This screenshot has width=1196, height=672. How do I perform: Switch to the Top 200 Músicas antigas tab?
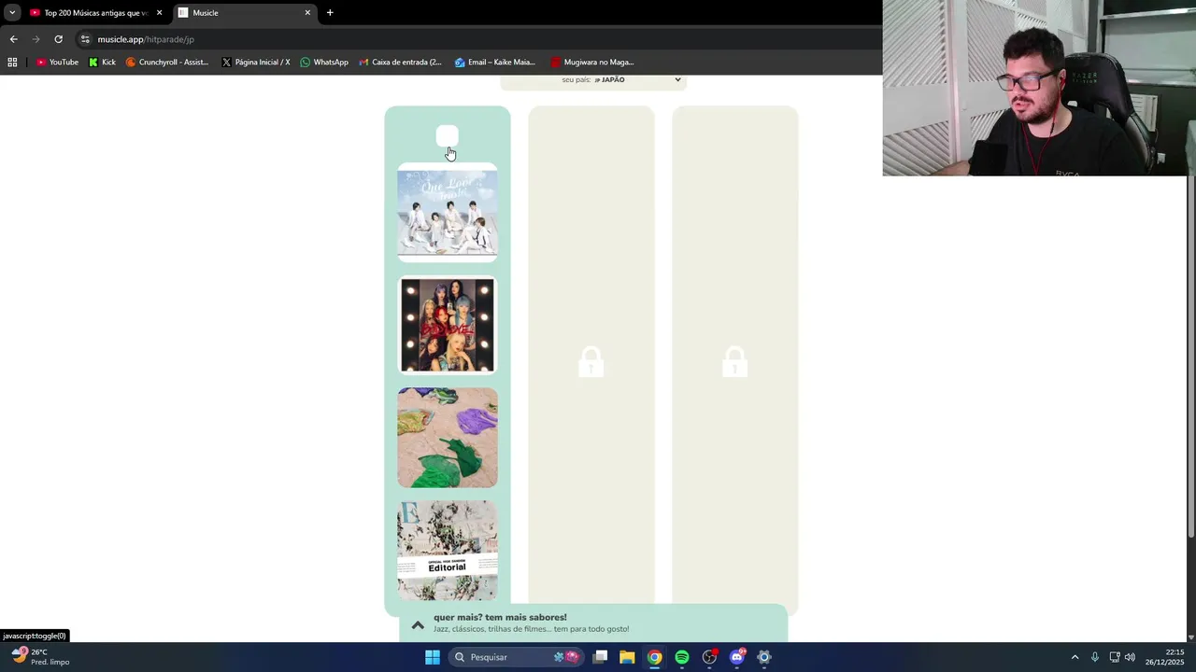95,13
